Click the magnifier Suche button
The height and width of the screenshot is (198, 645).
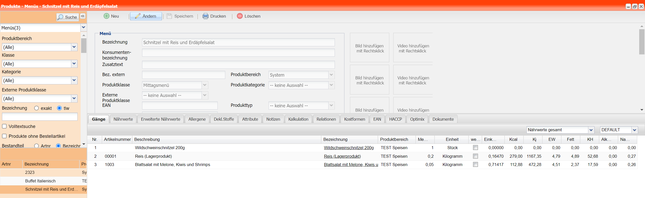(x=67, y=17)
